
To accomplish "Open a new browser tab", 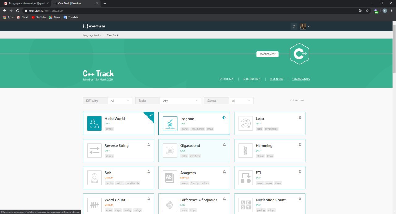I will pos(105,3).
